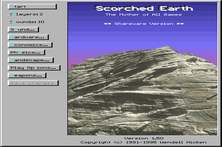Click the Start button

[32, 7]
